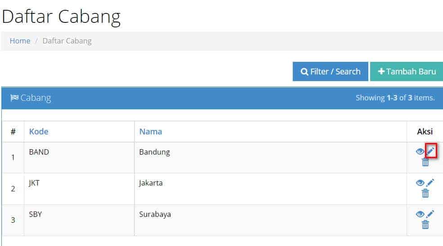The height and width of the screenshot is (246, 443).
Task: Click the magnifier icon in Filter button
Action: (304, 72)
